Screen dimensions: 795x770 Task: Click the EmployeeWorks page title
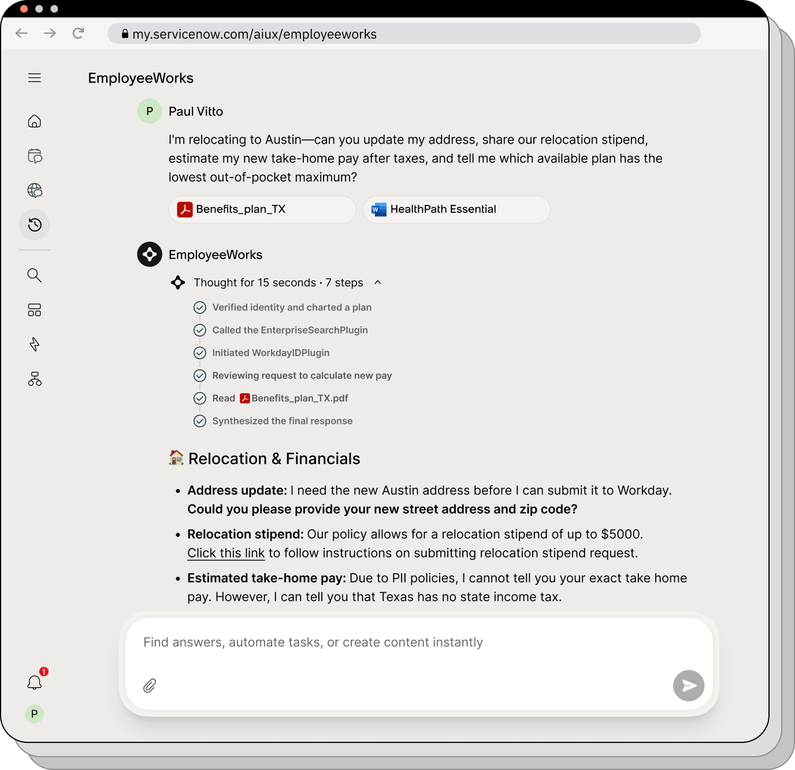(141, 78)
